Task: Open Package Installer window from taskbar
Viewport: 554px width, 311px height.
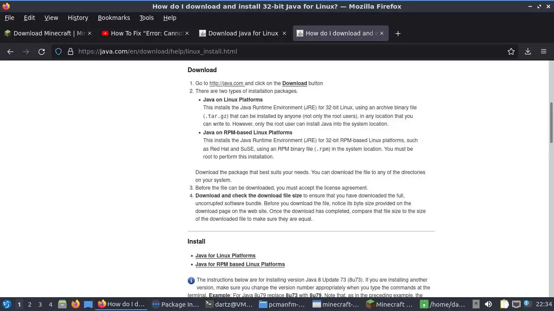Action: click(x=175, y=304)
